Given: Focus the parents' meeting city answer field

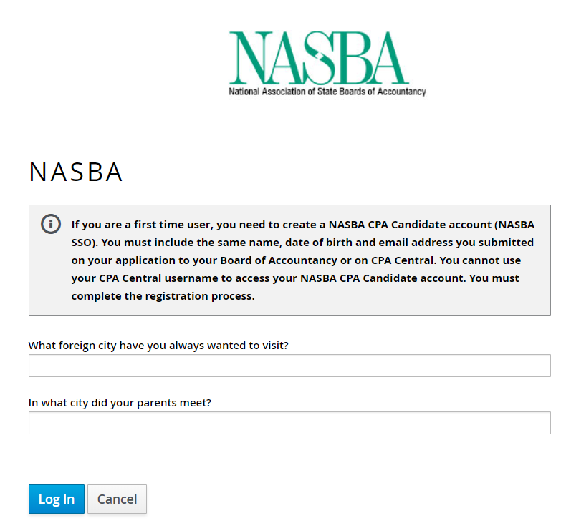Looking at the screenshot, I should 289,423.
